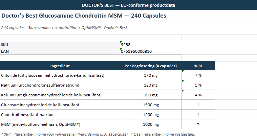Screen dimensions: 257x140
Task: Click the green error indicator on EAN cell
Action: (x=121, y=49)
